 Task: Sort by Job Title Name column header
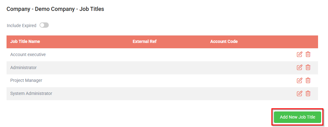[25, 41]
